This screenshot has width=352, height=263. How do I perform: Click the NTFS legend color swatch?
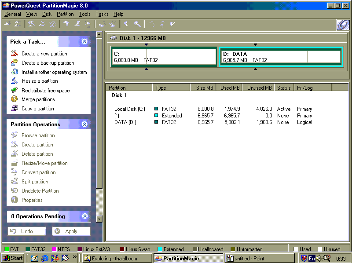[55, 249]
